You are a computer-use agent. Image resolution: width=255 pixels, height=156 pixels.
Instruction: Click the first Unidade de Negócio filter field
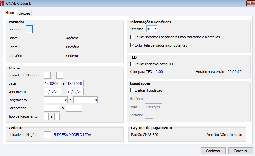(47, 75)
